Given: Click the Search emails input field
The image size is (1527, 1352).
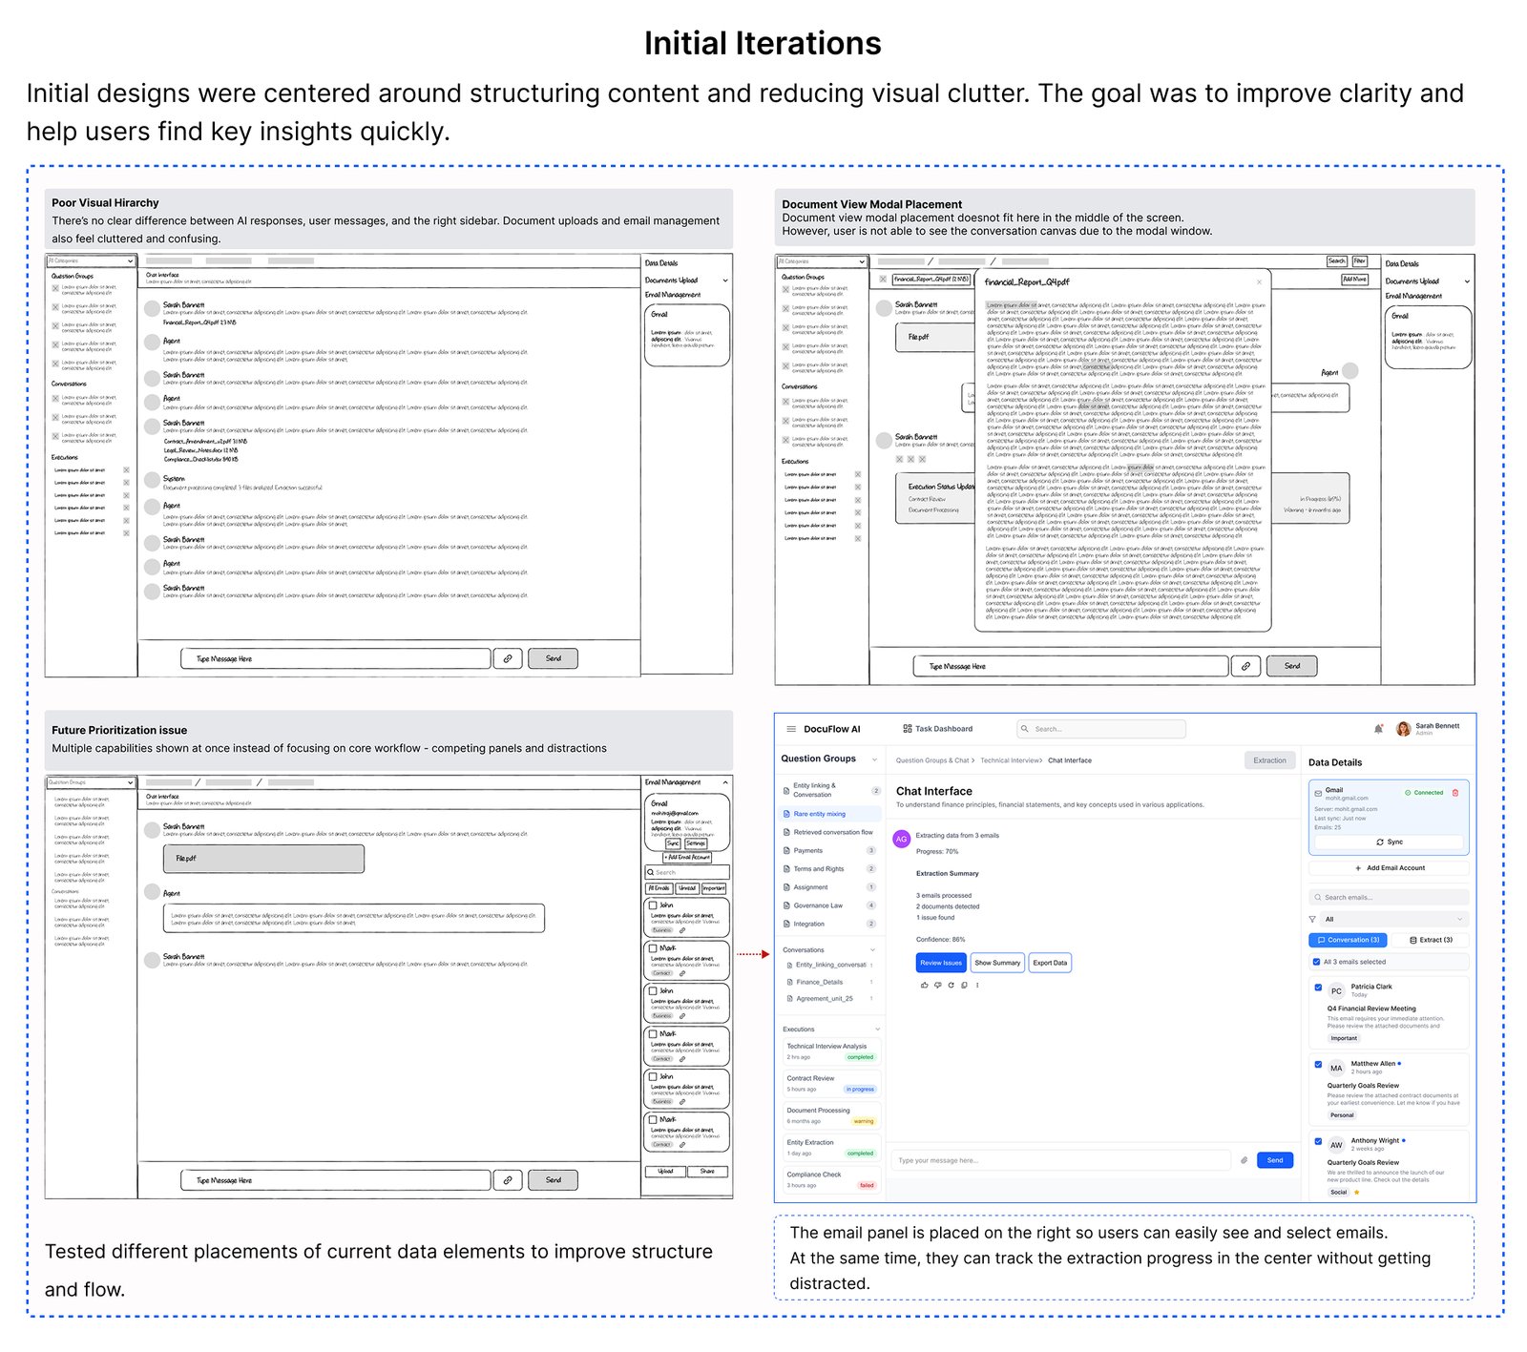Looking at the screenshot, I should (x=1389, y=897).
